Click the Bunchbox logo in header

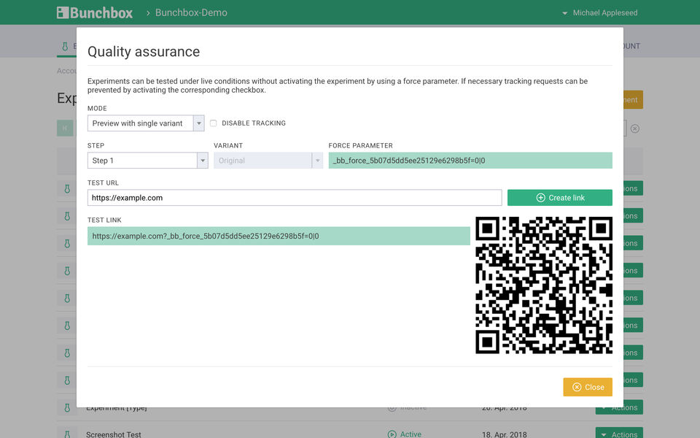pos(95,12)
